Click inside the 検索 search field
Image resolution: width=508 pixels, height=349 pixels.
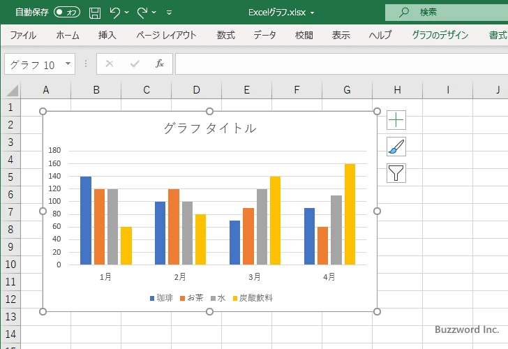click(447, 13)
